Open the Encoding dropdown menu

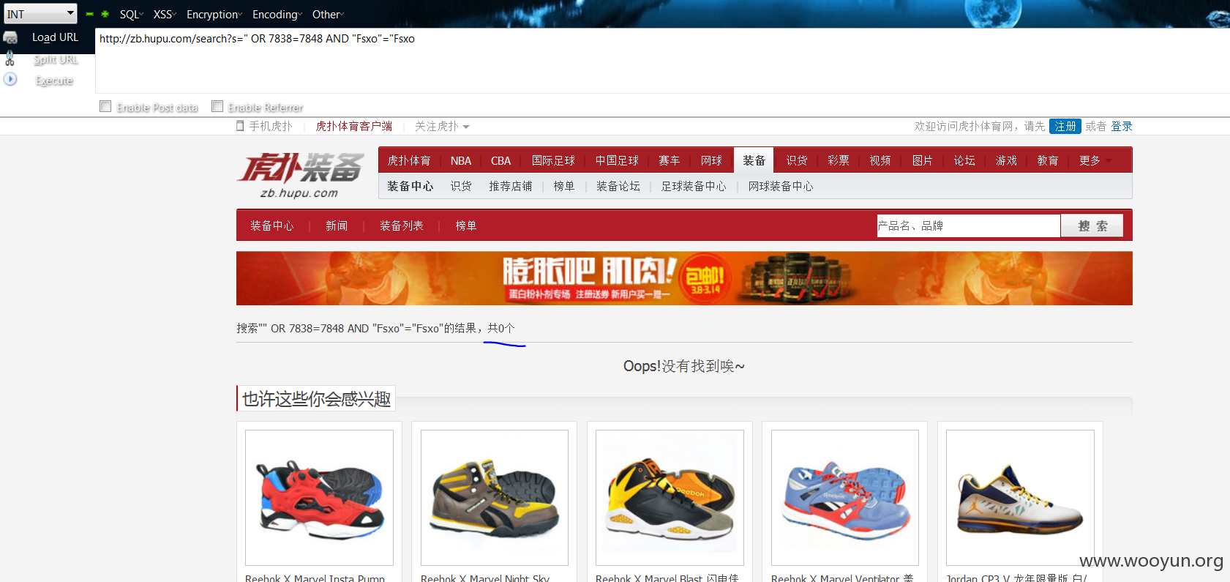click(277, 15)
